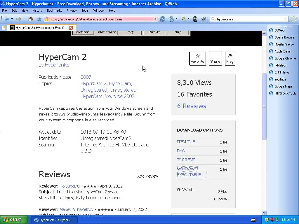299x224 pixels.
Task: Click the magic wand tool icon
Action: point(183,19)
